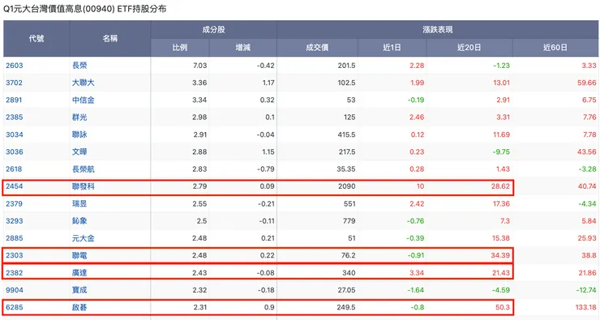Select 啟碁 20-day value 50.3

tap(503, 307)
